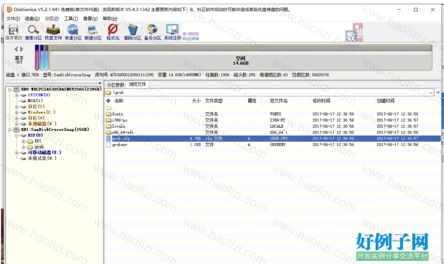Select the parent folder '..' row
Screen dimensions: 444x264
tap(273, 108)
